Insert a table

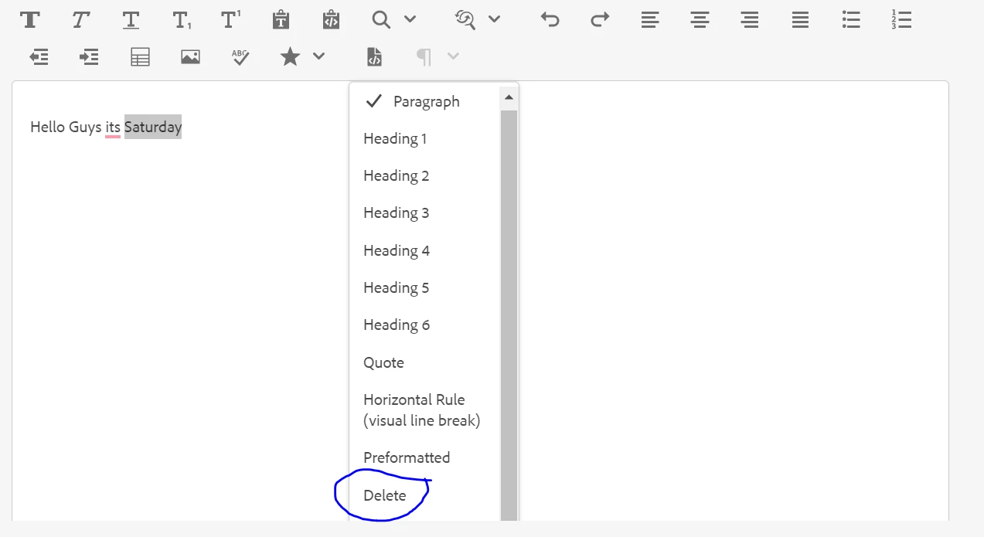pos(140,56)
